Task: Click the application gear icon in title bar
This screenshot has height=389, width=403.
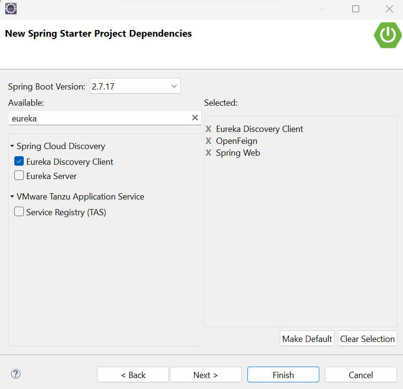Action: point(11,9)
